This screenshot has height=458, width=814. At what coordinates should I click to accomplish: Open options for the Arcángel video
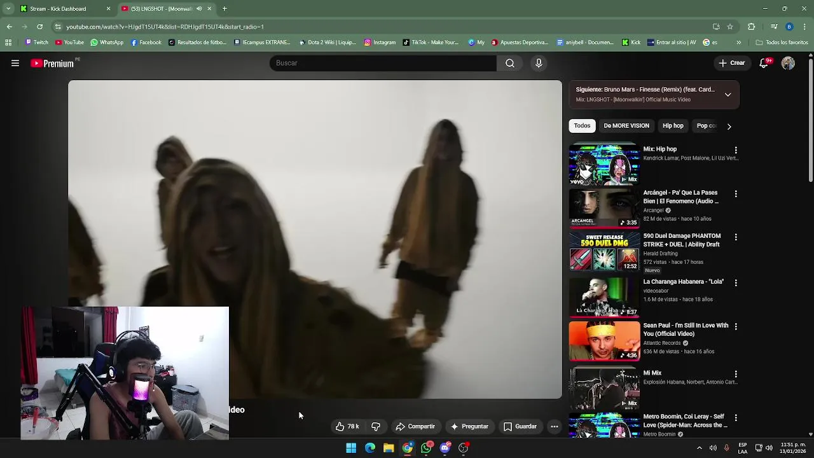pos(736,193)
